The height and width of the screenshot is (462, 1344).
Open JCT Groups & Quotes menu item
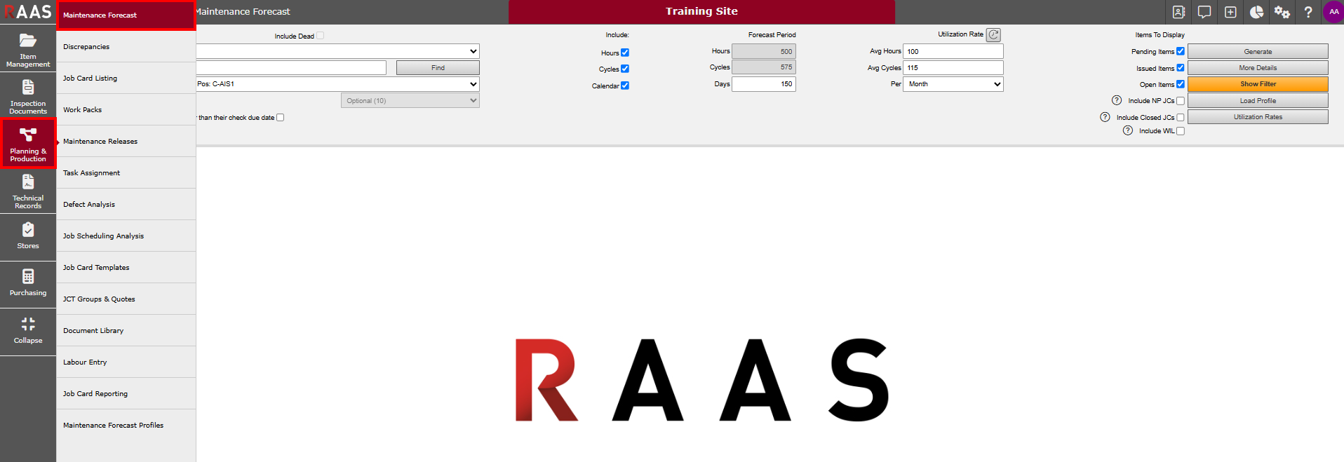pyautogui.click(x=126, y=299)
